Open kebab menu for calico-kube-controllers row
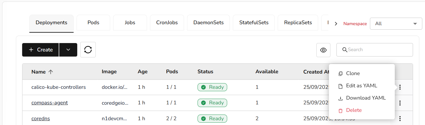The width and height of the screenshot is (425, 125). pyautogui.click(x=400, y=87)
